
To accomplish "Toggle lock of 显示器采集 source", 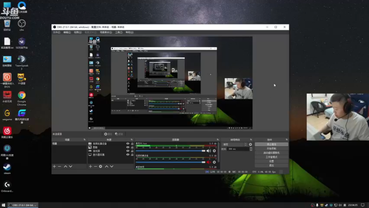I will (x=132, y=155).
